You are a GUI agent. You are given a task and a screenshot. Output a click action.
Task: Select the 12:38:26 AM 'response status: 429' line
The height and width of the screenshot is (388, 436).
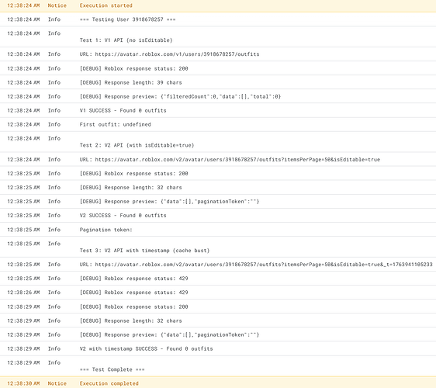point(133,293)
